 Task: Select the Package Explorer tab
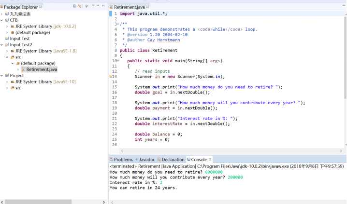click(21, 7)
